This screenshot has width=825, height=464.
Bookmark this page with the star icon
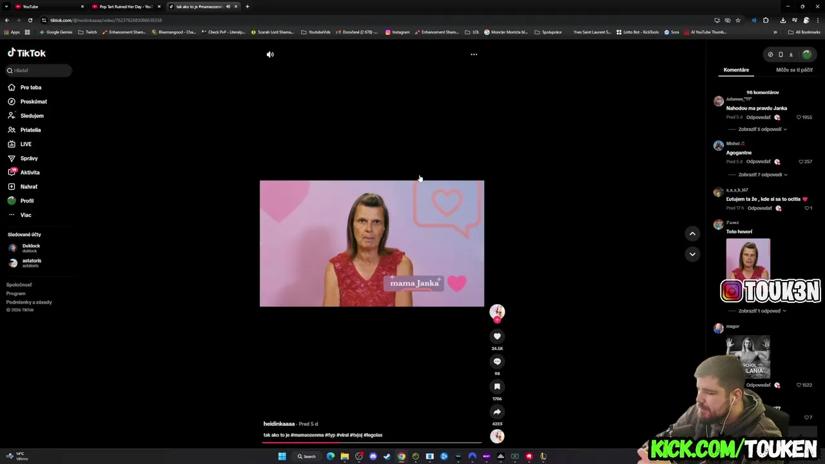(x=738, y=20)
